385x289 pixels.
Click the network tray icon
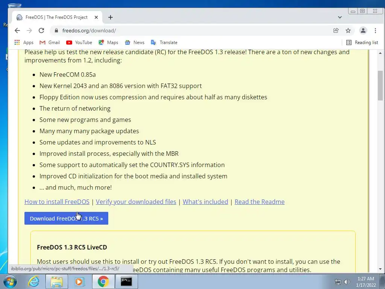(338, 282)
